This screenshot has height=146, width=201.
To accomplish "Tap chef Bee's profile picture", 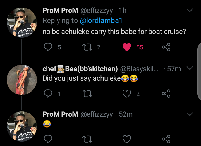I will 21,79.
